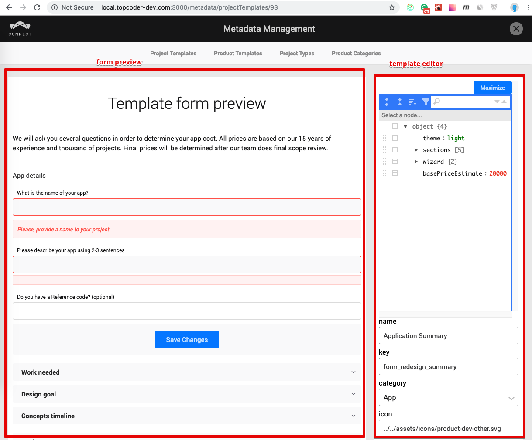Open the gray circle swirl extension
The width and height of the screenshot is (532, 440).
coord(480,7)
